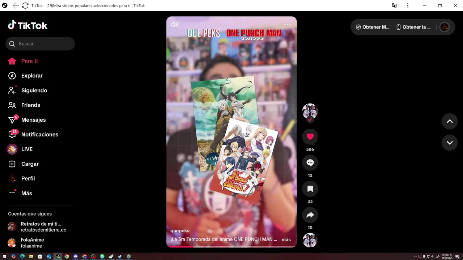
Task: Bookmark the video to favorites
Action: click(x=310, y=189)
